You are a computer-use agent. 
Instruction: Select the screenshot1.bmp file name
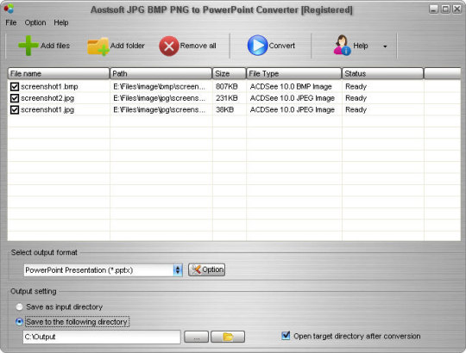click(49, 87)
